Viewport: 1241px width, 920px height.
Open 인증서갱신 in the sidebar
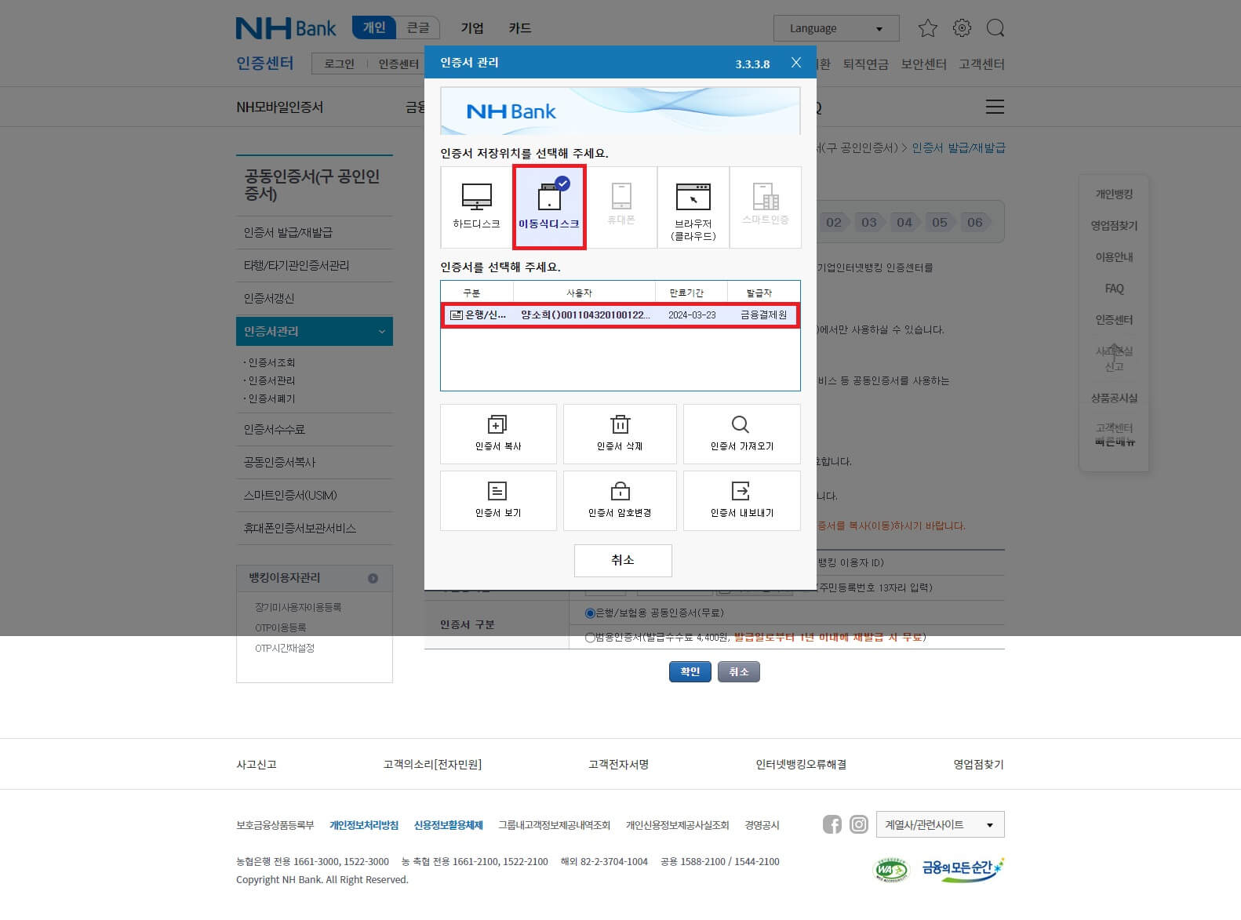click(269, 299)
